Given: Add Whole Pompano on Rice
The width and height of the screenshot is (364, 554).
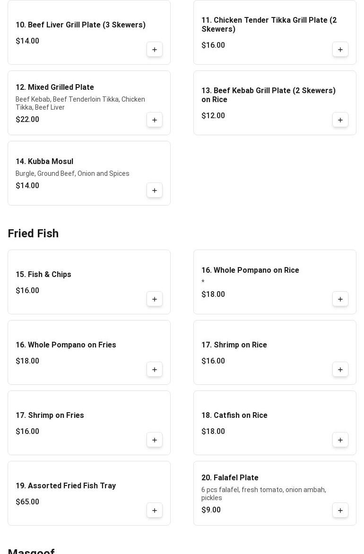Looking at the screenshot, I should pos(340,299).
